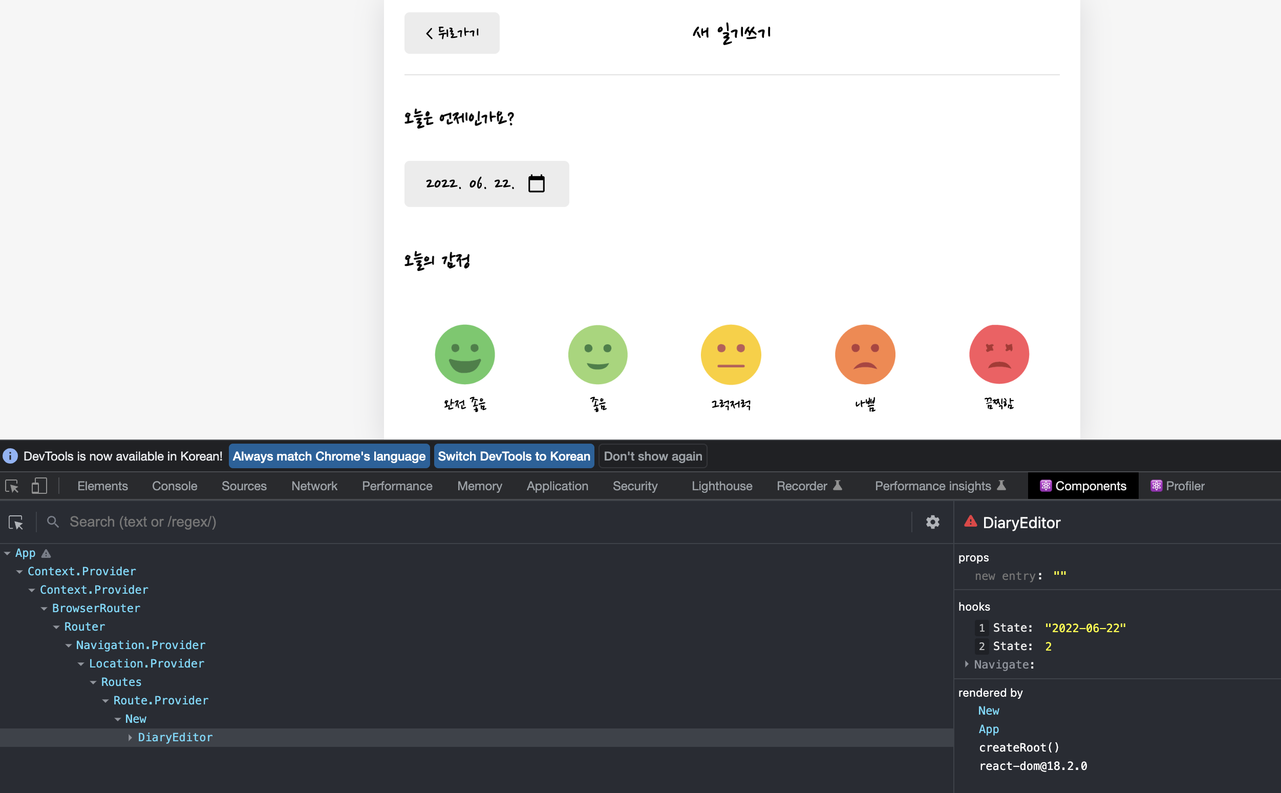Image resolution: width=1281 pixels, height=793 pixels.
Task: Click the Don't show again button
Action: point(653,456)
